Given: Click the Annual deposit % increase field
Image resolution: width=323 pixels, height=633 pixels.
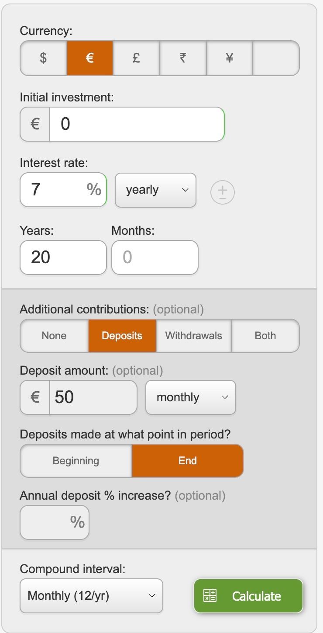Looking at the screenshot, I should 48,522.
